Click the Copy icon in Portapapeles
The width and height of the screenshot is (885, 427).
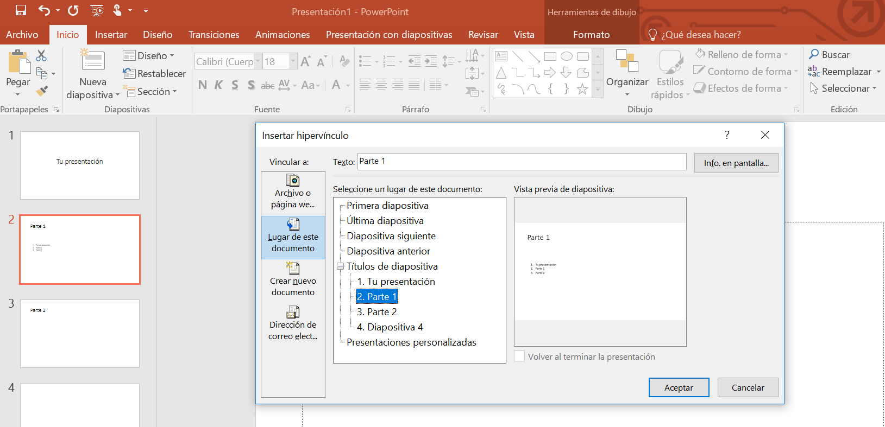click(x=41, y=73)
